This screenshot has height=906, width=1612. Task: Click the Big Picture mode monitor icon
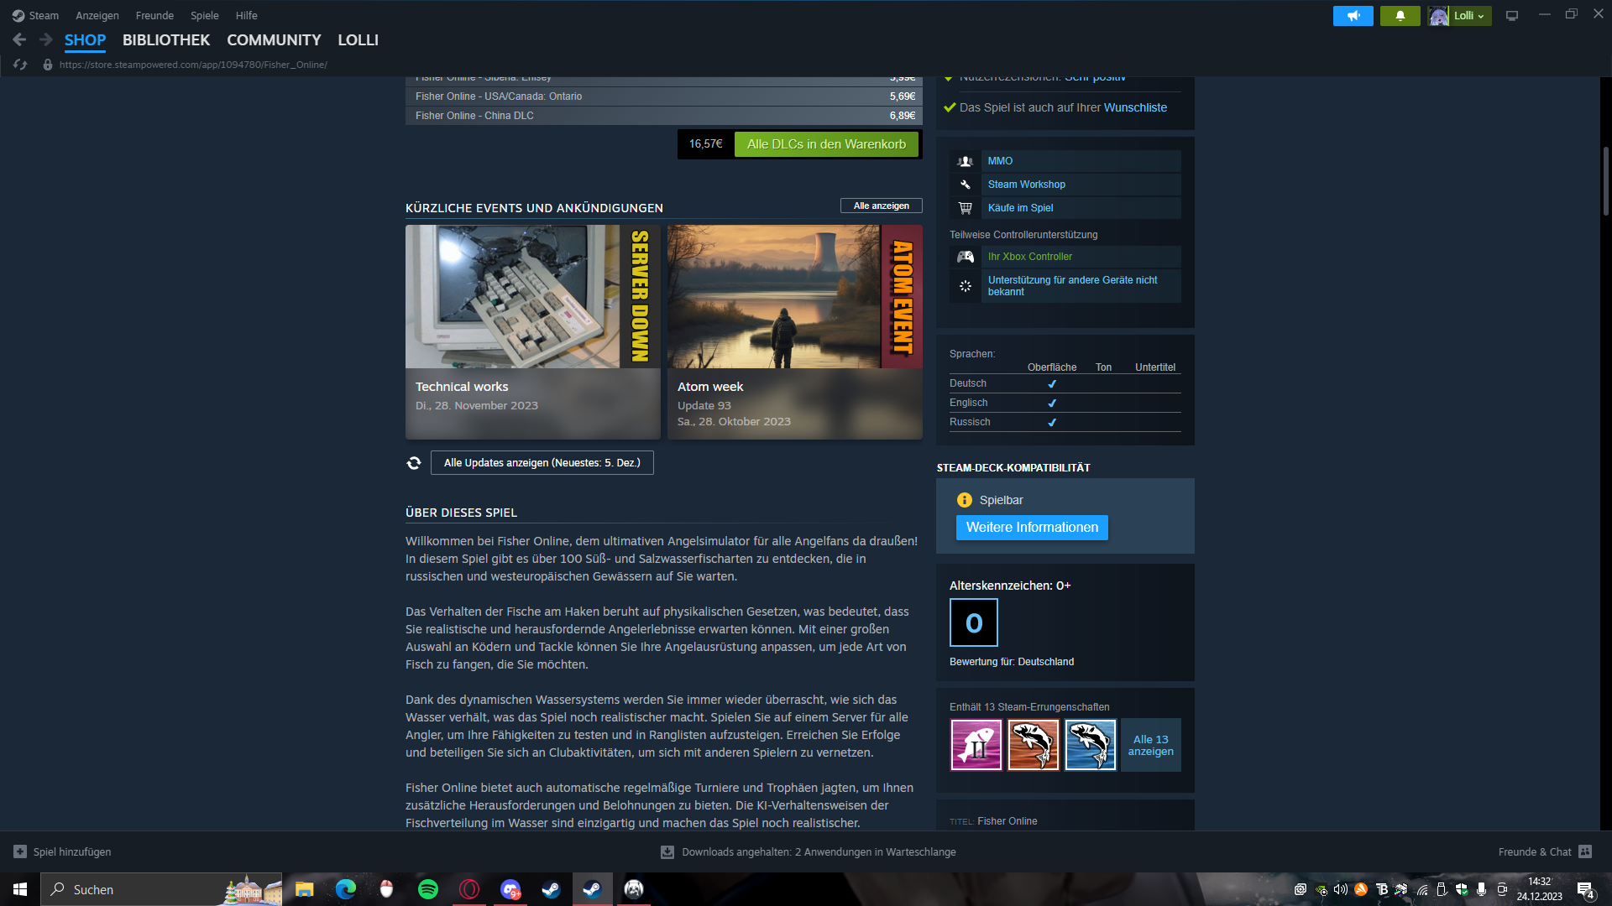coord(1512,16)
